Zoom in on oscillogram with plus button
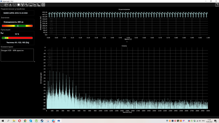The width and height of the screenshot is (219, 123). (x=51, y=21)
